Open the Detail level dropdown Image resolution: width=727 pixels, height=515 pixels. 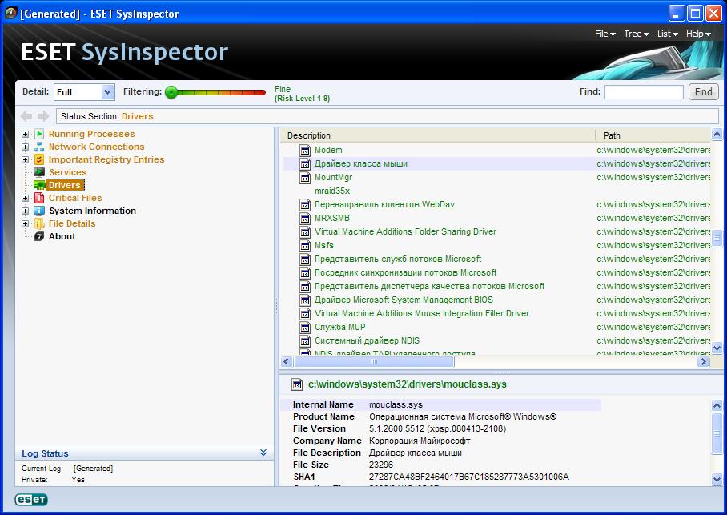click(x=106, y=92)
